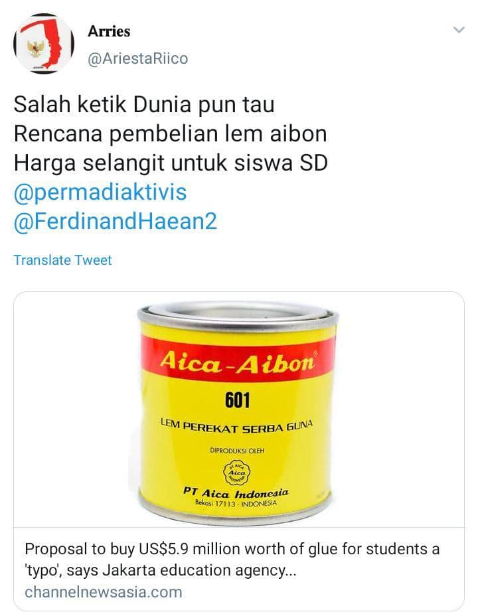This screenshot has width=478, height=614.
Task: Open the @permadiaktivis mention
Action: 100,192
